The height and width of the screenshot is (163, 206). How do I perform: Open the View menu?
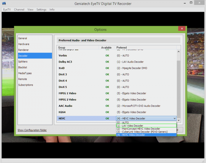[x=30, y=10]
